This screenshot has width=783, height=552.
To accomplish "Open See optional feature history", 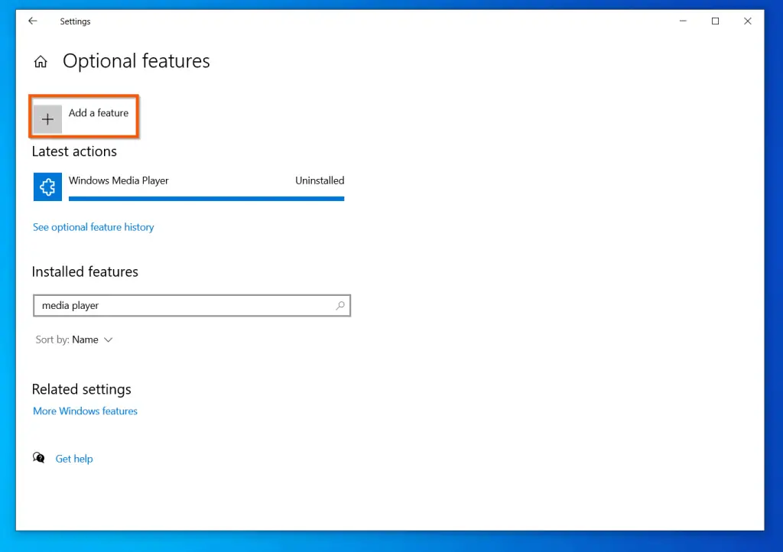I will (93, 227).
